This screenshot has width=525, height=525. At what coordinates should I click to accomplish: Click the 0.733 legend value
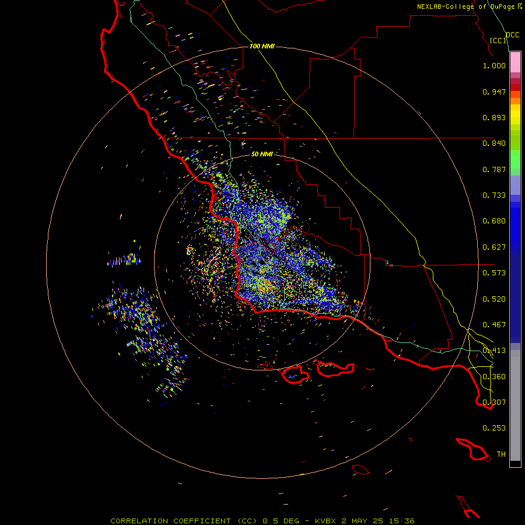[x=494, y=195]
